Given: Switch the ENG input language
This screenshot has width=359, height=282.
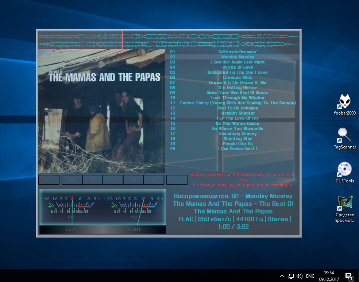Looking at the screenshot, I should coord(310,276).
